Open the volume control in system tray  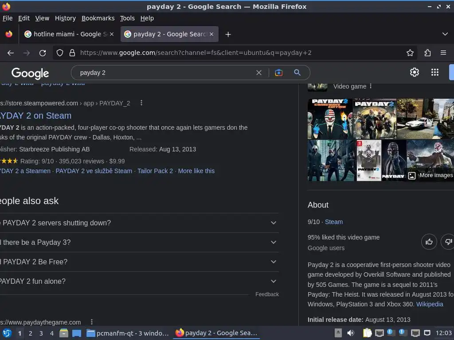click(x=350, y=333)
